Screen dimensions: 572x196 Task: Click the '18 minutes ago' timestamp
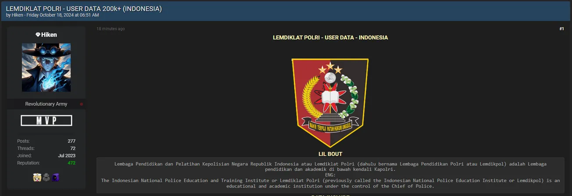pyautogui.click(x=111, y=29)
